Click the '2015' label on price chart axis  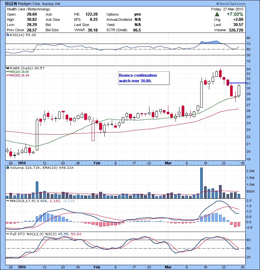(22, 163)
